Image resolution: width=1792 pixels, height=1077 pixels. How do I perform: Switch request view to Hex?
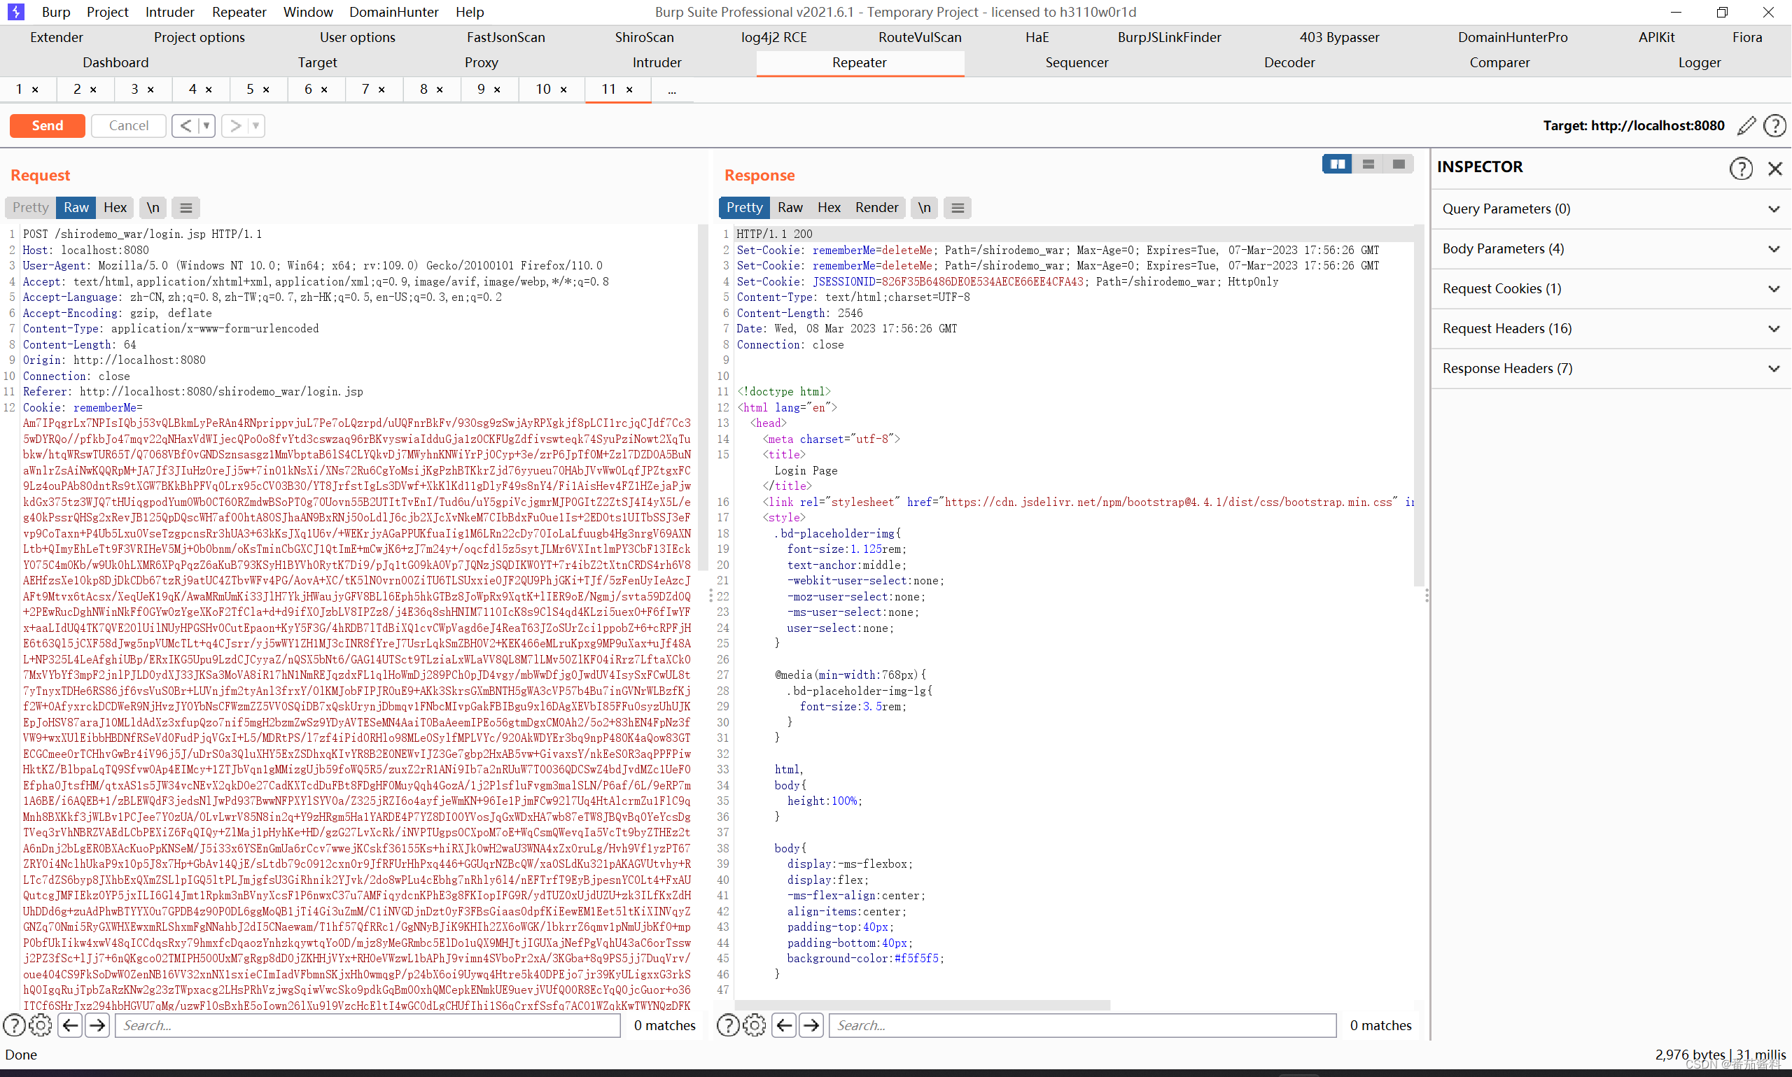[115, 208]
